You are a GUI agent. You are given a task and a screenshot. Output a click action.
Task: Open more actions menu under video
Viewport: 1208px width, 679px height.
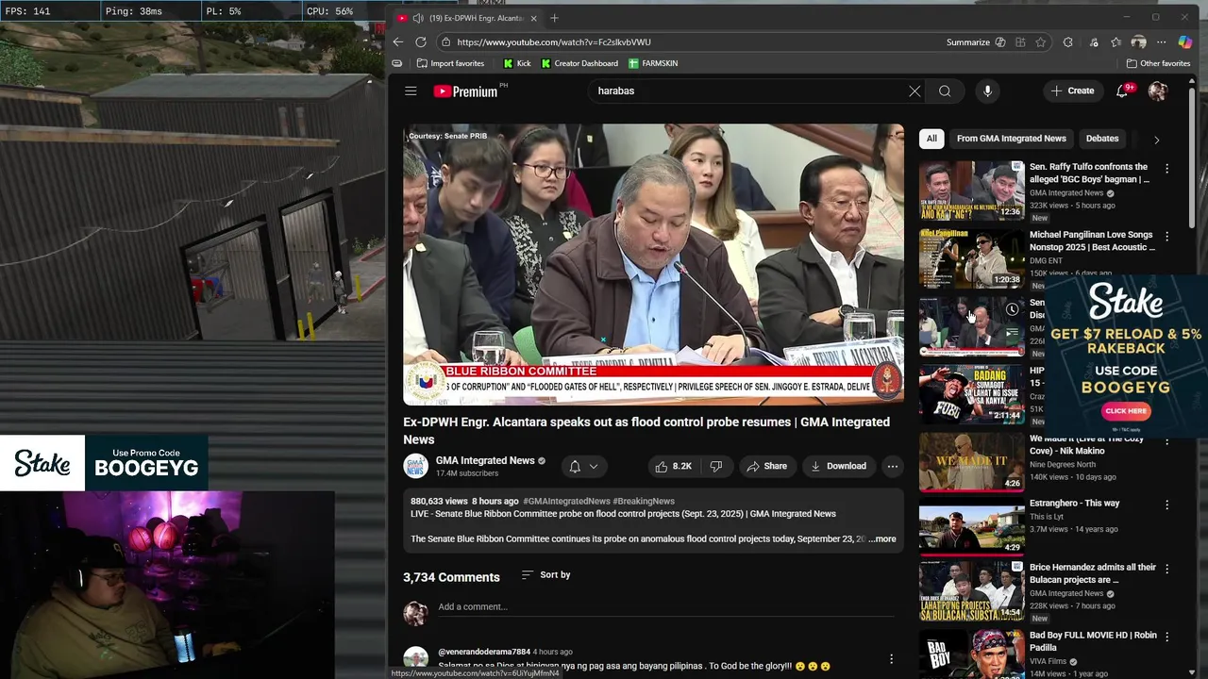click(x=892, y=466)
